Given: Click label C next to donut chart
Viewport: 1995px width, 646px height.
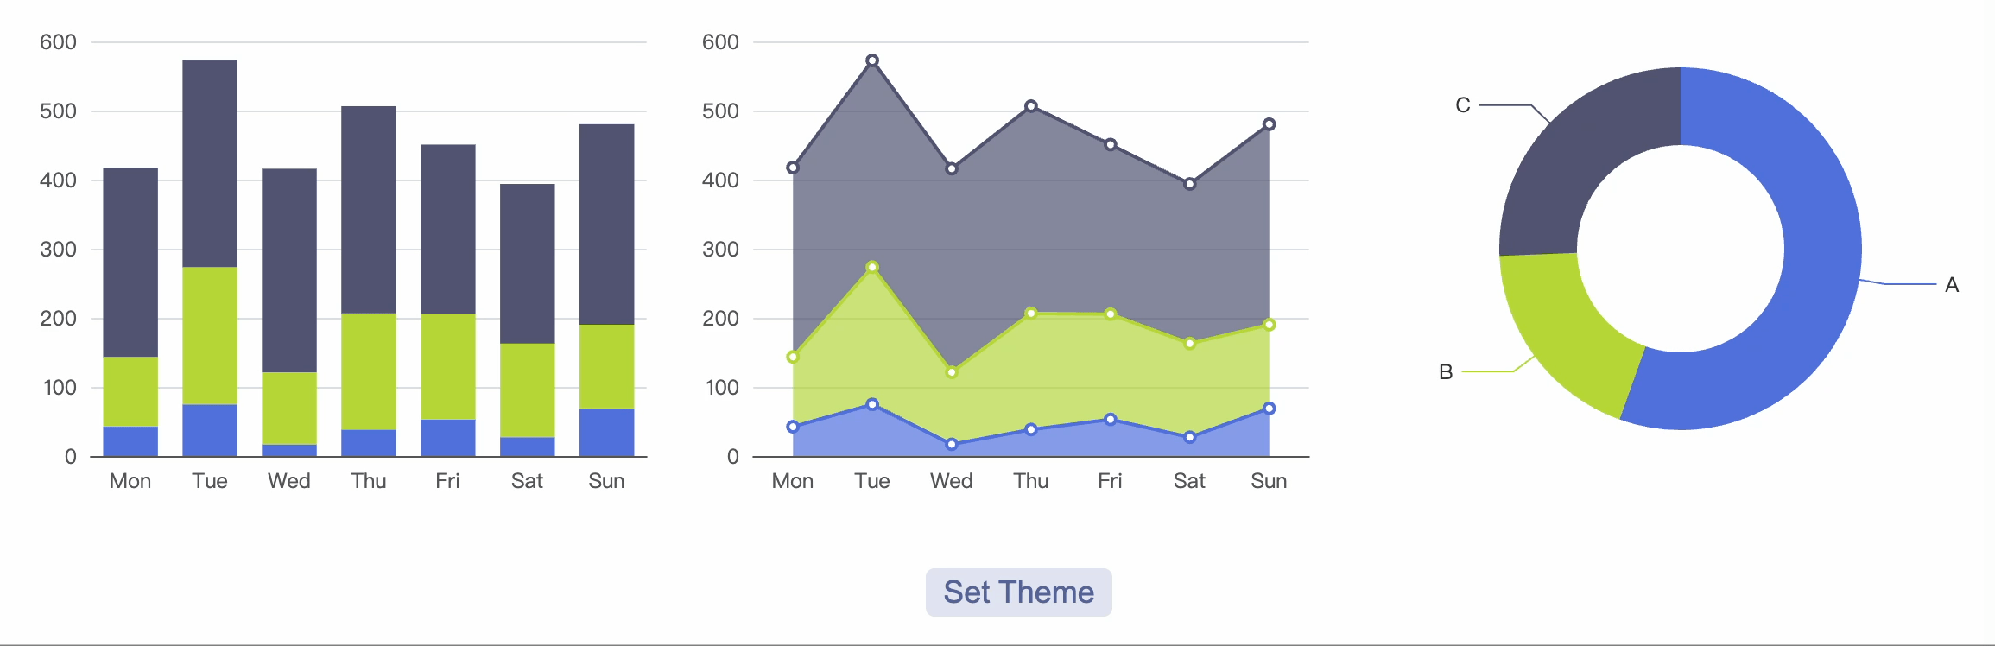Looking at the screenshot, I should click(x=1462, y=105).
